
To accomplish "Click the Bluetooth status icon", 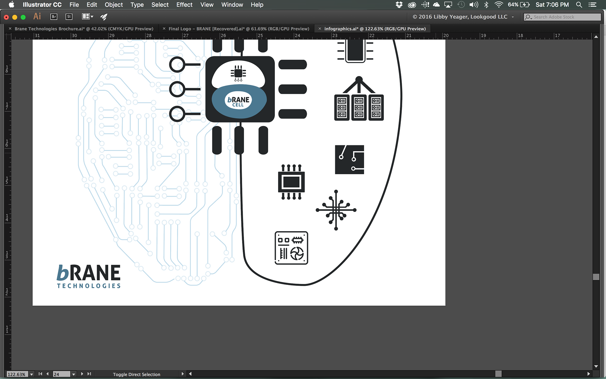I will [x=486, y=4].
